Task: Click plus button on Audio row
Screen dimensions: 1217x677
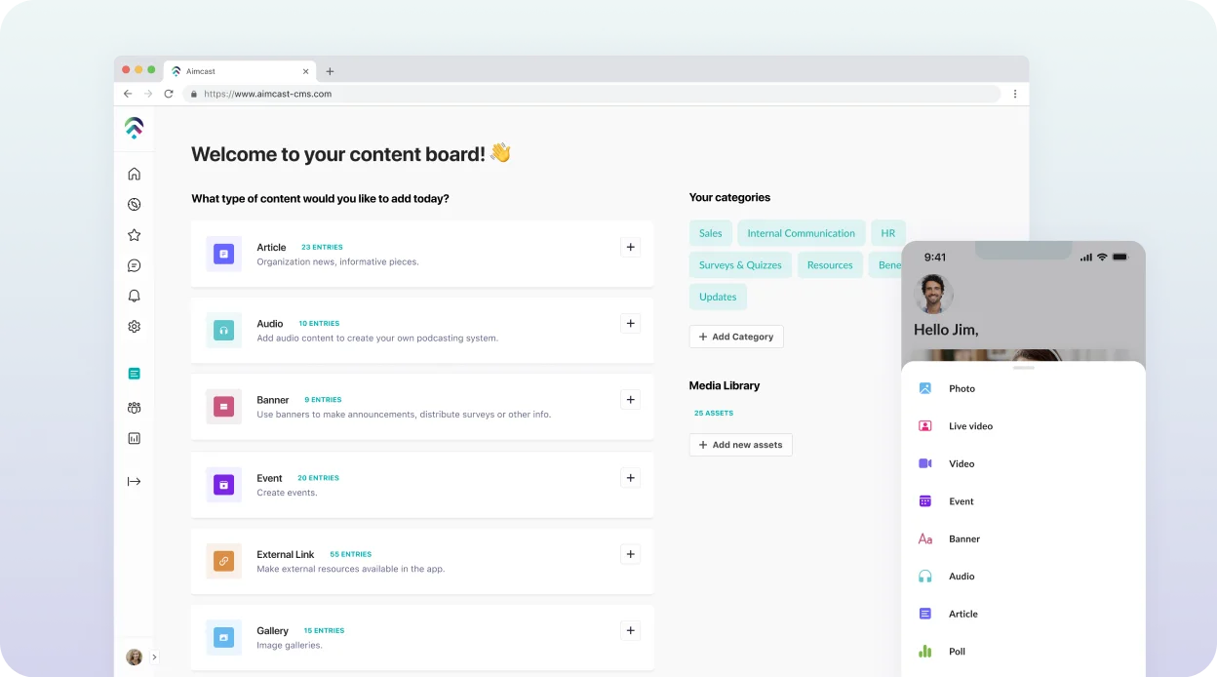Action: coord(631,324)
